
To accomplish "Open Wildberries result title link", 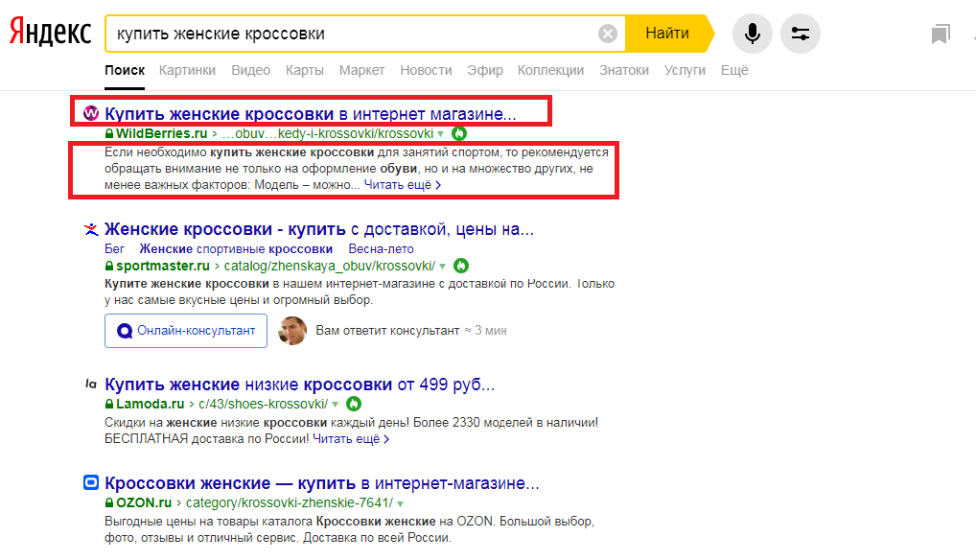I will coord(310,114).
